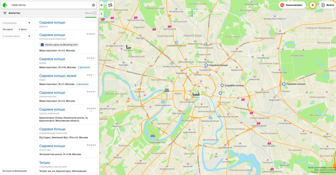The height and width of the screenshot is (175, 336).
Task: Close the results panel with X button
Action: click(102, 5)
